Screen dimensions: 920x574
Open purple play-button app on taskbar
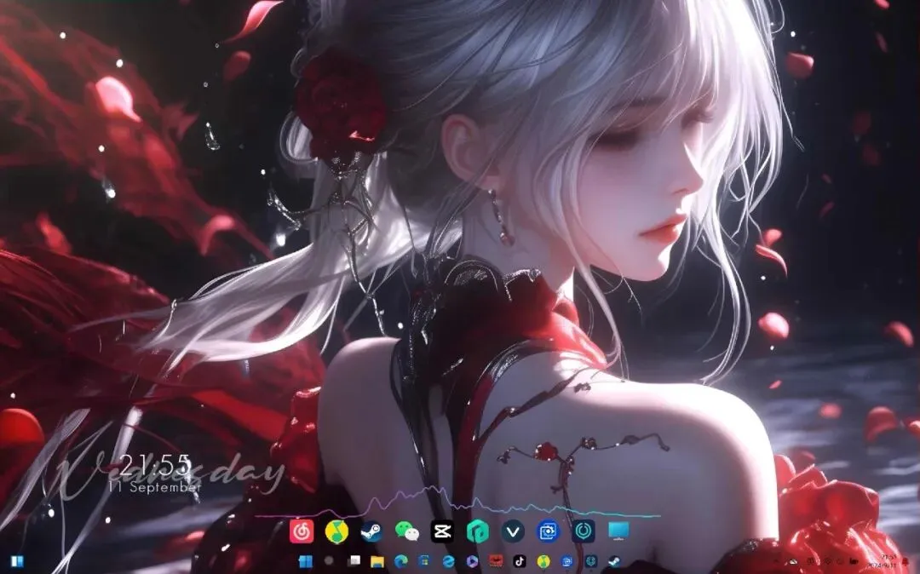pos(472,562)
